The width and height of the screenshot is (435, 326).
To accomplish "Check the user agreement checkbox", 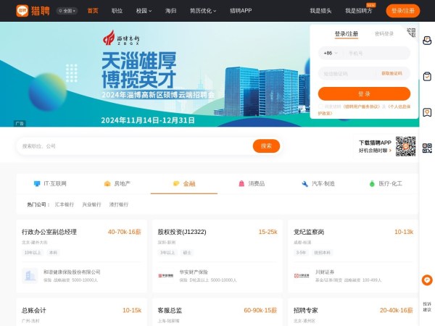I will click(320, 106).
